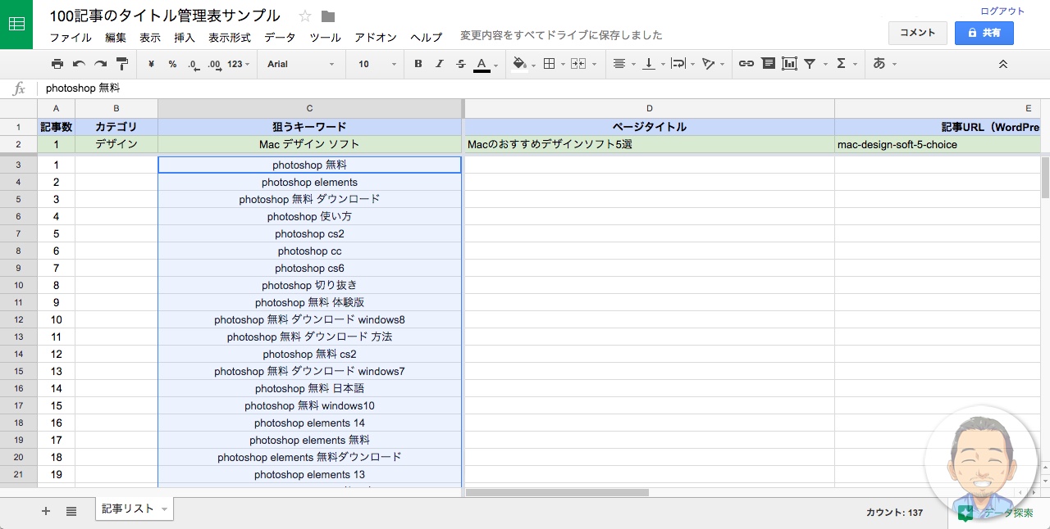Toggle bold formatting

[418, 64]
